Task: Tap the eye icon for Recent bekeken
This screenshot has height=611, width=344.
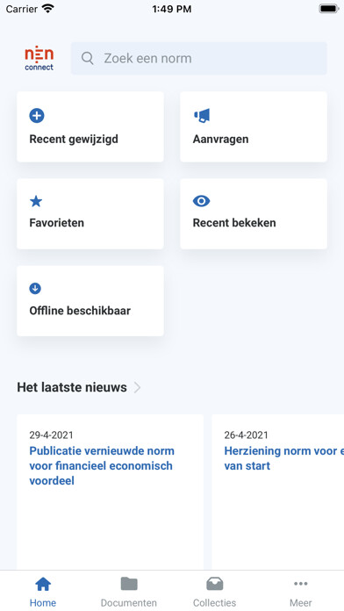Action: pos(202,201)
